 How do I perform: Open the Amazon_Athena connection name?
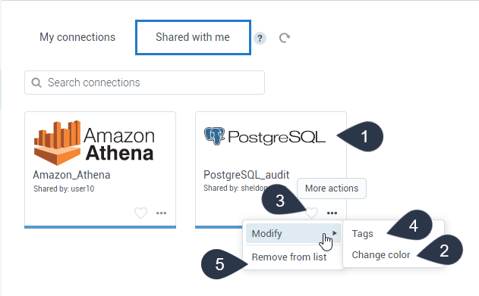(71, 175)
